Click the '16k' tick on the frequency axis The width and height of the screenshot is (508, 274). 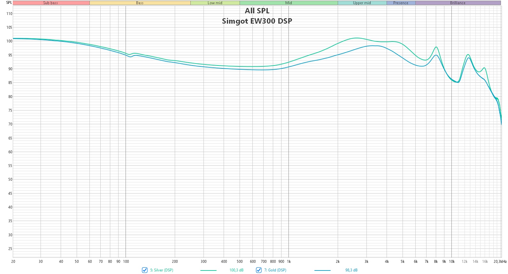coord(485,262)
